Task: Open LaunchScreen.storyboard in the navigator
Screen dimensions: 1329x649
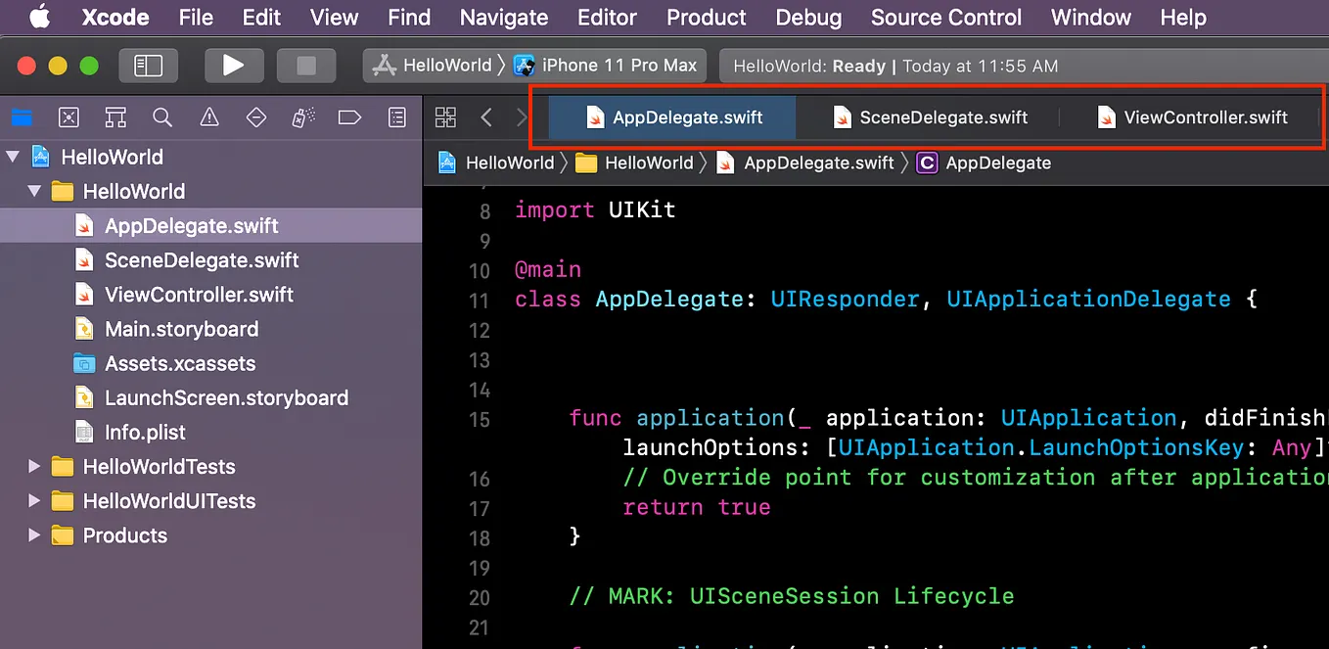Action: coord(210,397)
